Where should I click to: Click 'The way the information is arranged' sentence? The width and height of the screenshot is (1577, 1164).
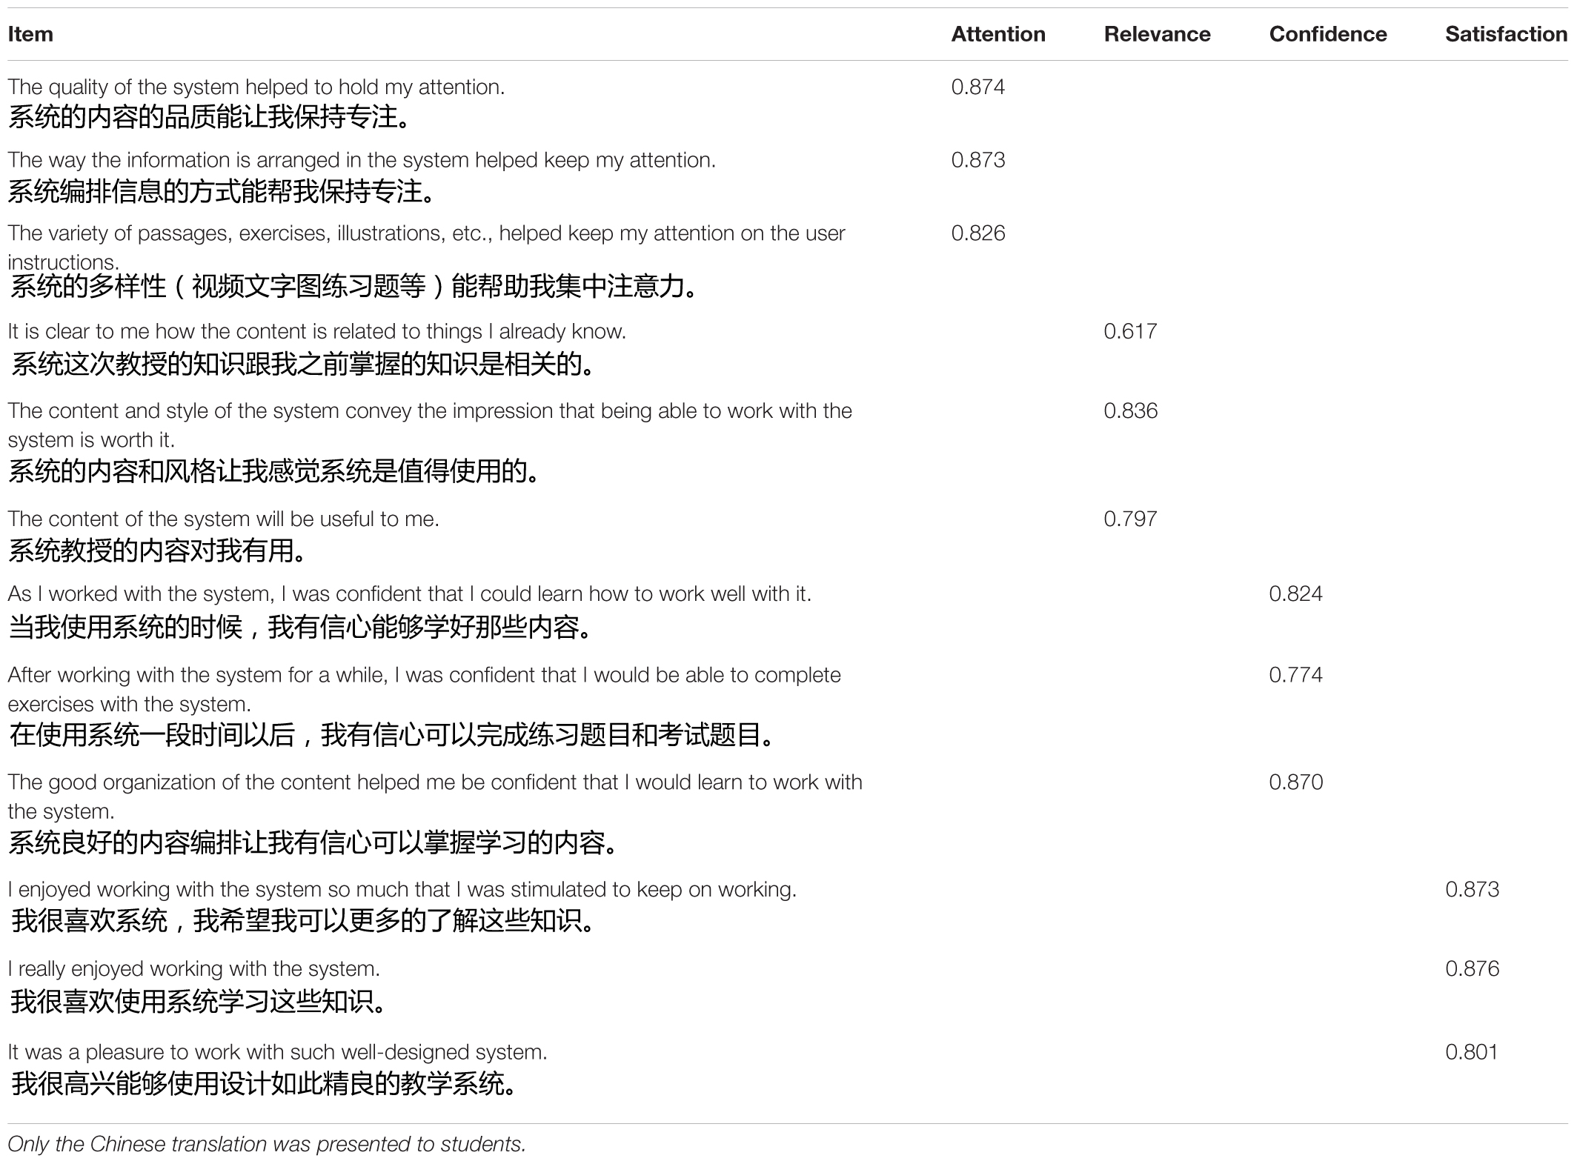pyautogui.click(x=362, y=160)
